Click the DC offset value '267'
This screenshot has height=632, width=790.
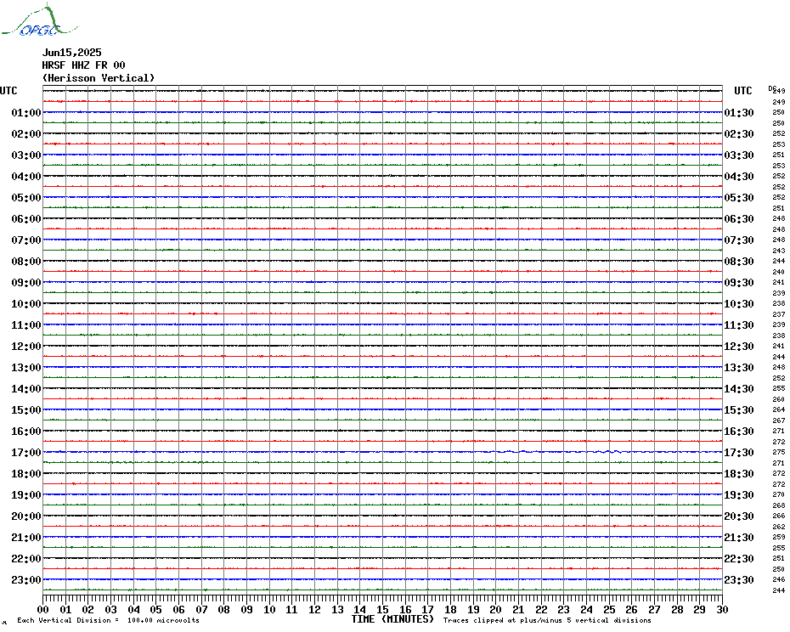pos(778,420)
